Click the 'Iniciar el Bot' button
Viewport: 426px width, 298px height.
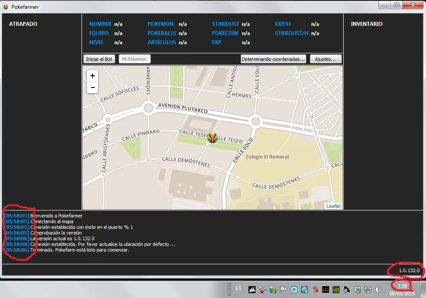click(x=99, y=59)
